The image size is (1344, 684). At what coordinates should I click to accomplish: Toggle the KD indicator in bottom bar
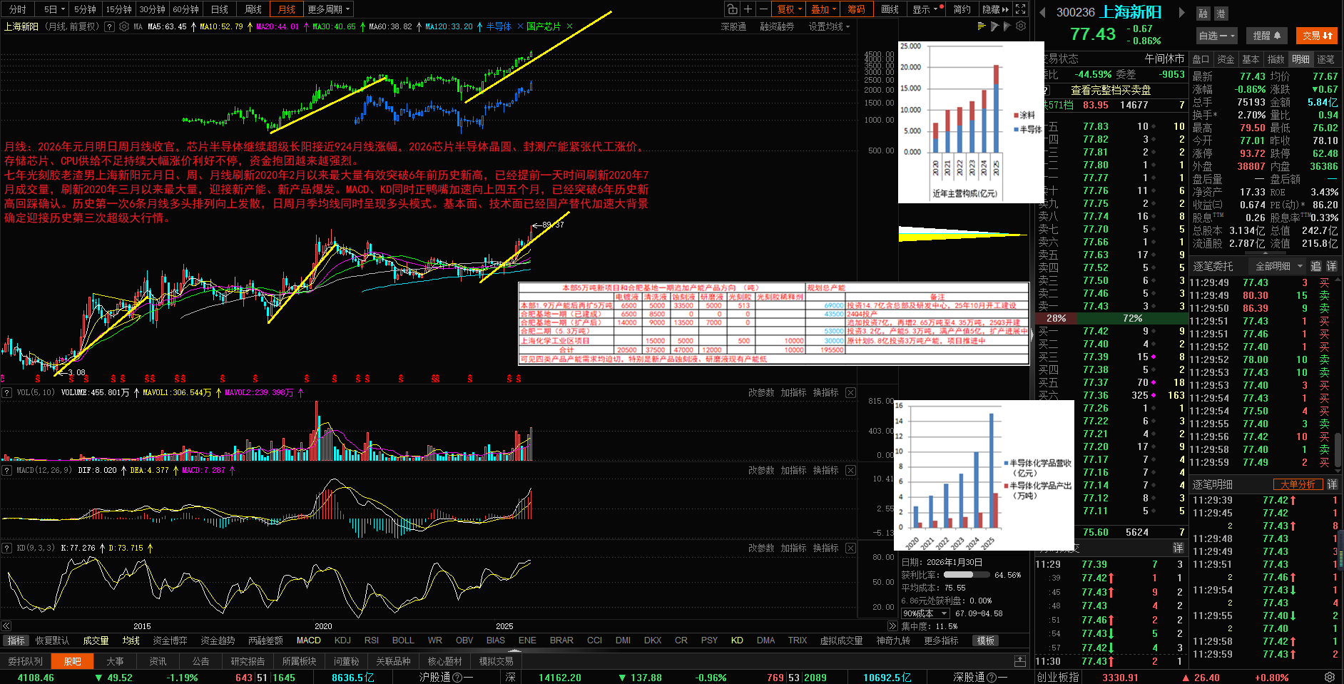pos(737,640)
